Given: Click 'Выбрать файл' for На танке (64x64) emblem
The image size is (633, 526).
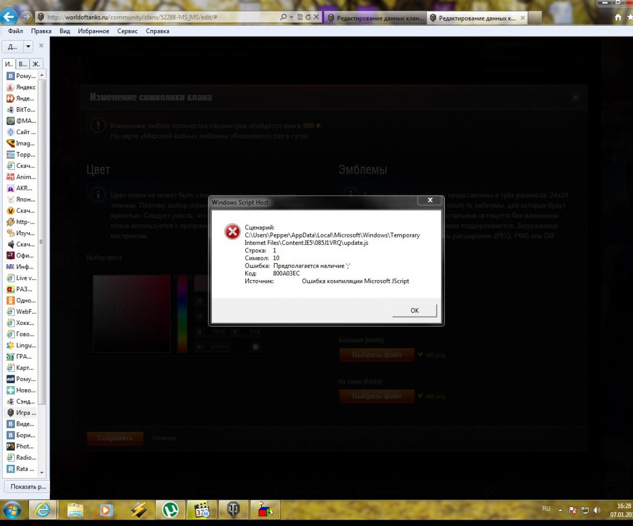Looking at the screenshot, I should point(377,396).
